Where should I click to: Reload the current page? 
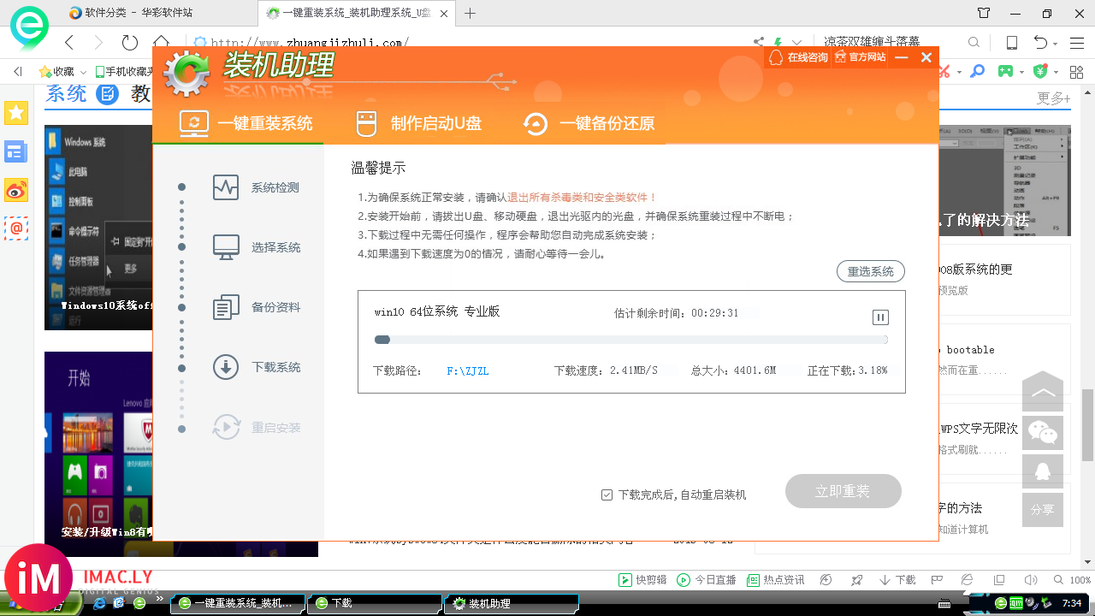(x=130, y=42)
